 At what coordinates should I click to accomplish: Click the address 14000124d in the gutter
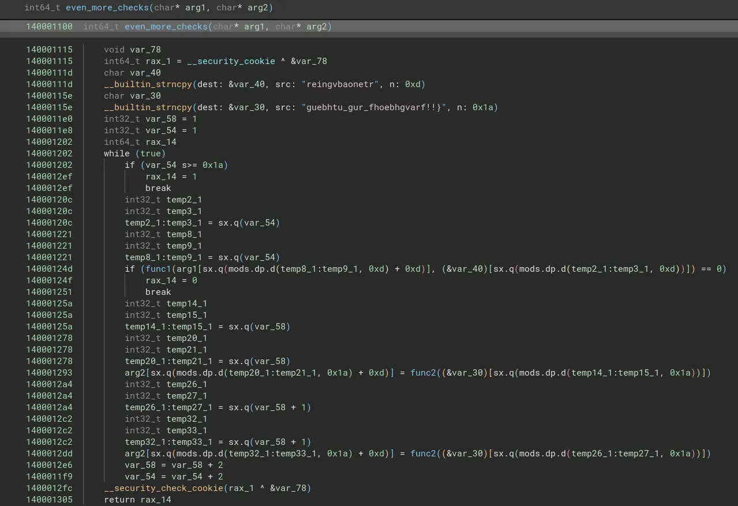point(49,269)
